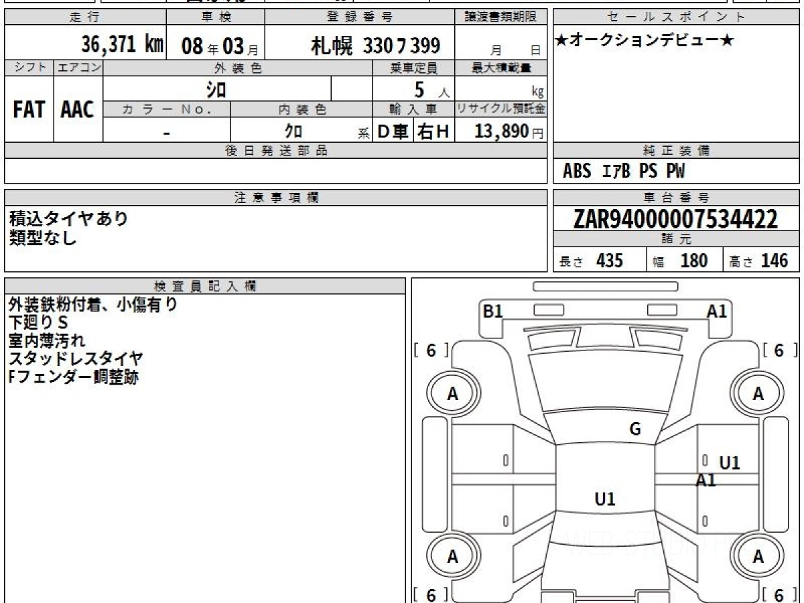Click the 内装色 header
The height and width of the screenshot is (603, 804).
point(301,109)
